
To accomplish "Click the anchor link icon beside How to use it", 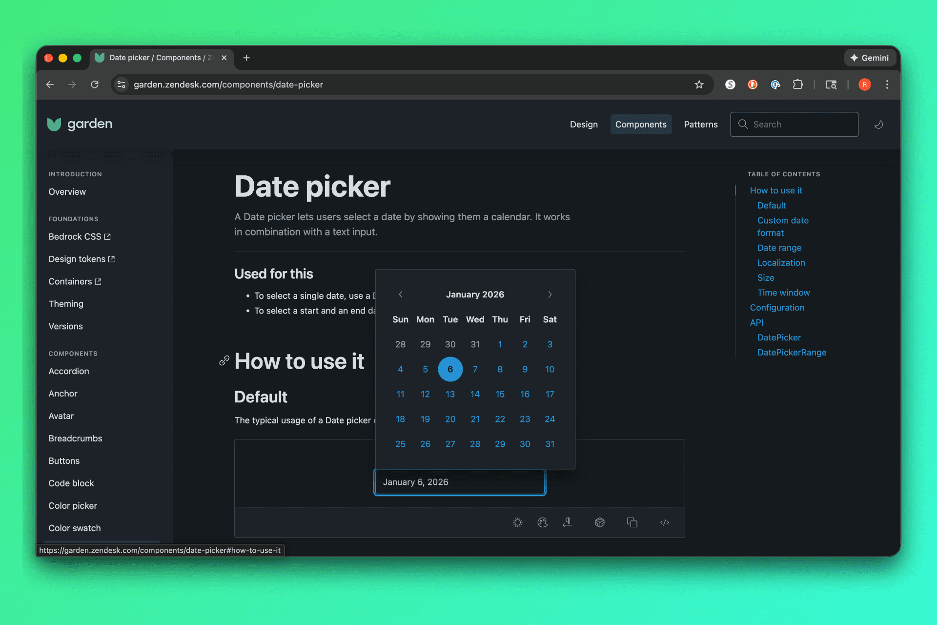I will click(224, 361).
